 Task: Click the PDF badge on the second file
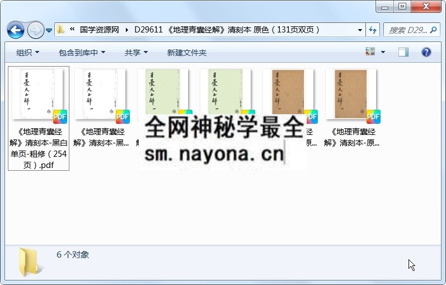tap(123, 116)
